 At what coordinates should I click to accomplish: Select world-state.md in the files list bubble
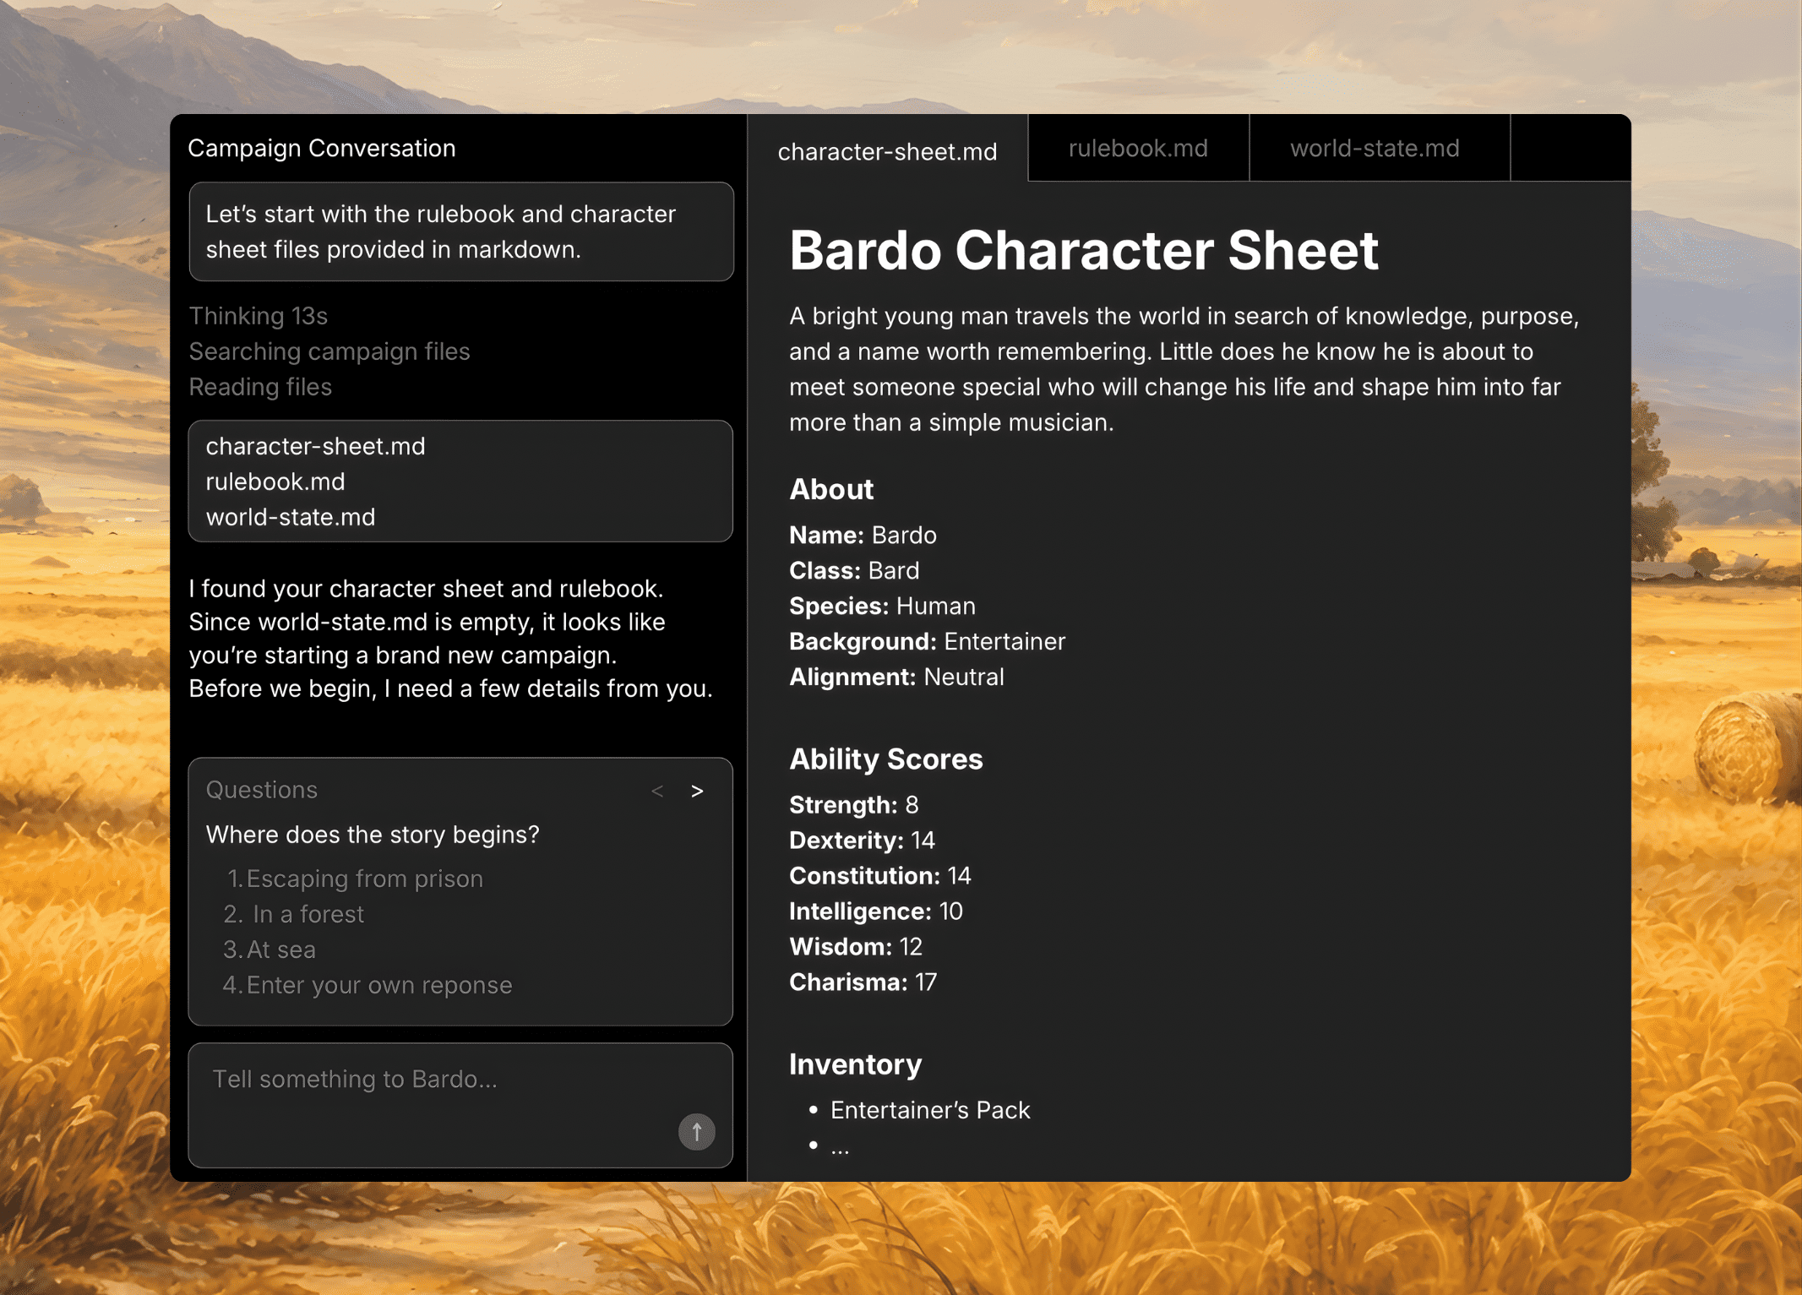[291, 516]
